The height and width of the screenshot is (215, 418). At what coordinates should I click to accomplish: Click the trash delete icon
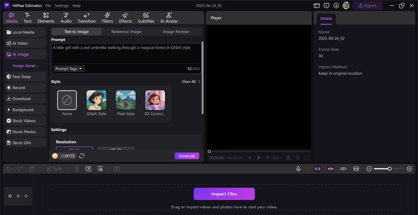click(x=32, y=169)
